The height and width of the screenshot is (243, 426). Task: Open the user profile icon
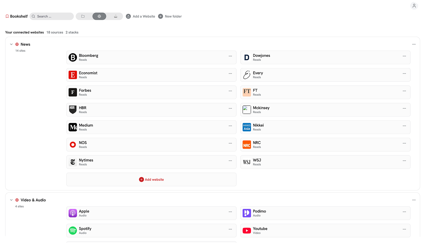pos(414,6)
